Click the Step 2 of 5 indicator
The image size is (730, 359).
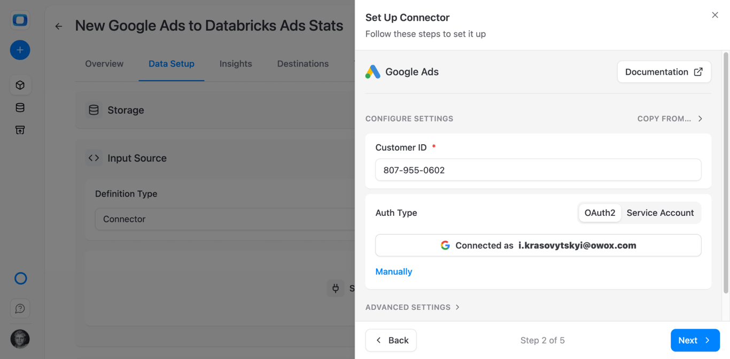tap(542, 340)
